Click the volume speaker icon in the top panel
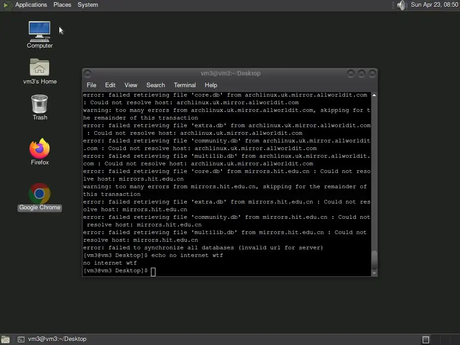Image resolution: width=460 pixels, height=345 pixels. (x=401, y=5)
